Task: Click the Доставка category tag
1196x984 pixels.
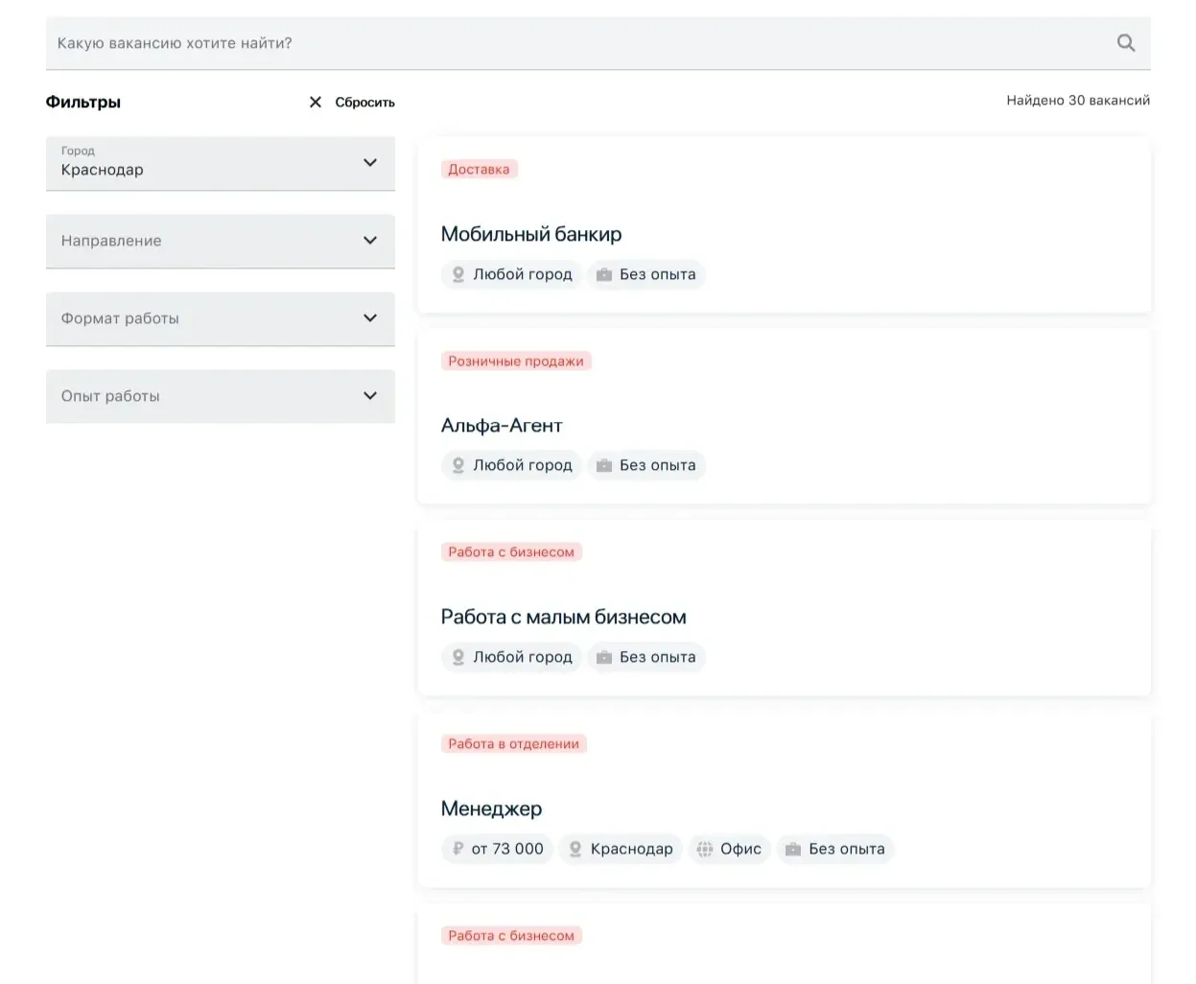Action: [480, 169]
